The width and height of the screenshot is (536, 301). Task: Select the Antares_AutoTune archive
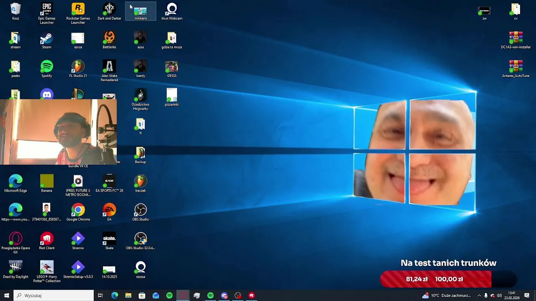click(515, 69)
